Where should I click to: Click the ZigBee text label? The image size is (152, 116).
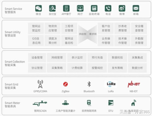66,91
